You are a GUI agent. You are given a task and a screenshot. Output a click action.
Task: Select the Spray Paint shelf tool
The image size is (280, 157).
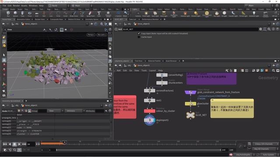(91, 14)
